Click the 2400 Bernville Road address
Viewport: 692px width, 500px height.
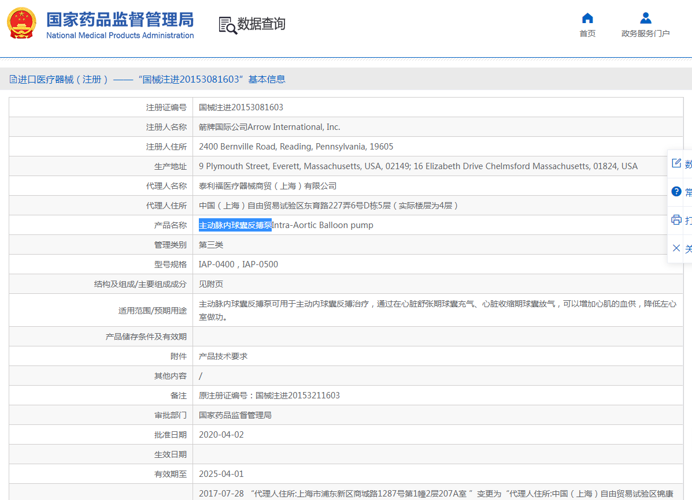coord(295,147)
